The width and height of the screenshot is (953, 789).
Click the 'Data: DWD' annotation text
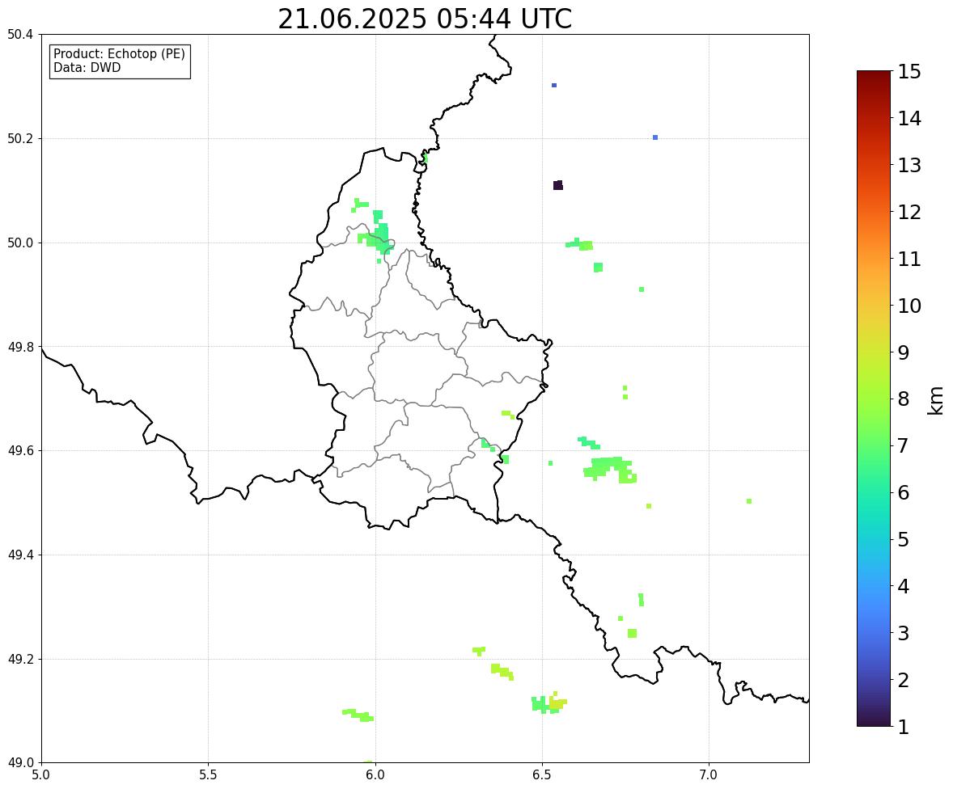[x=87, y=67]
